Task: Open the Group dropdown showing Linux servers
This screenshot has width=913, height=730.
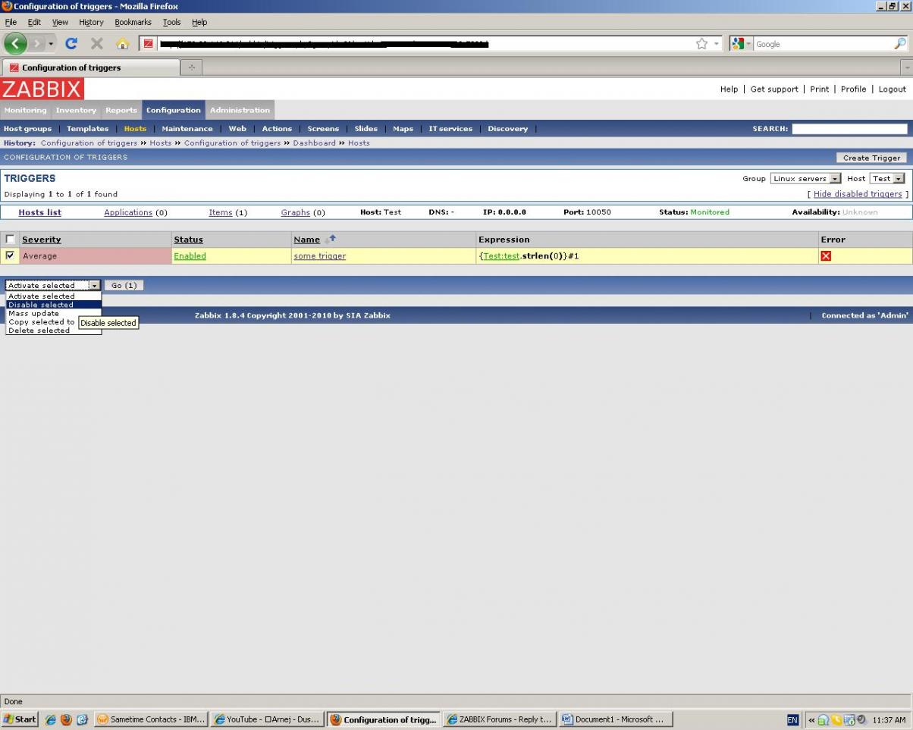Action: (805, 178)
